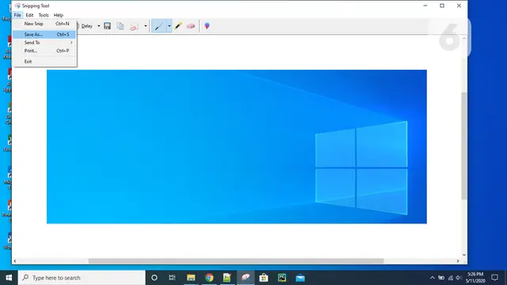Viewport: 507px width, 285px height.
Task: Click the horizontal scrollbar thumb
Action: click(x=236, y=261)
